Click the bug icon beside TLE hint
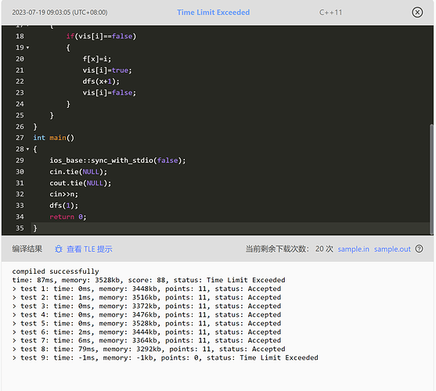Viewport: 436px width, 391px height. (x=59, y=249)
